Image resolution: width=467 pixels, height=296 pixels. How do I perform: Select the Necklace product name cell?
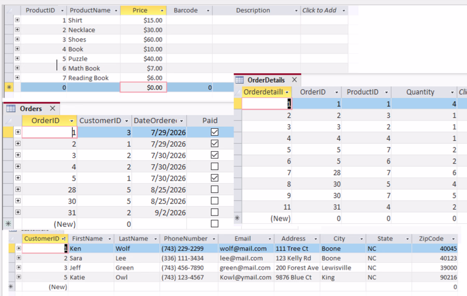[x=93, y=30]
